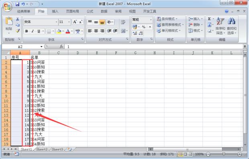Increase font size with large A
This screenshot has width=249, height=159.
click(x=75, y=22)
